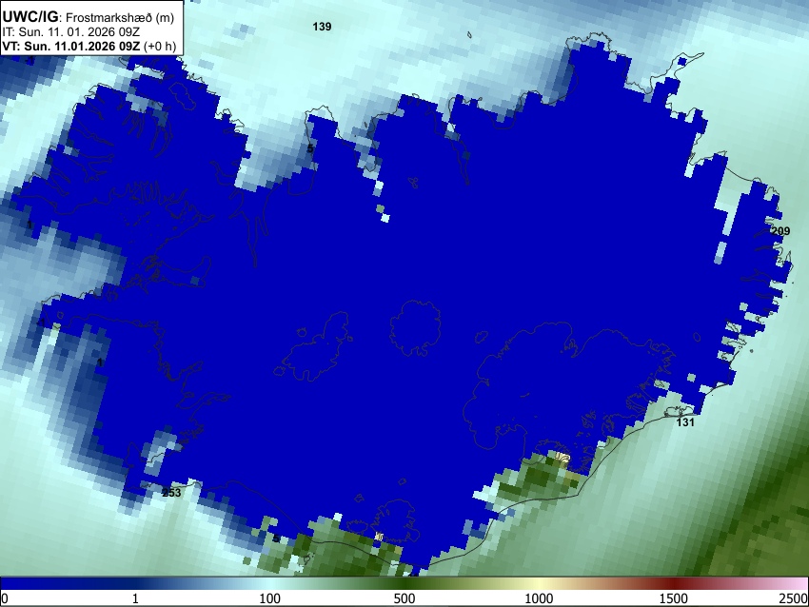809x607 pixels.
Task: Click the 'VT: Sun. 11.01.2026 09Z (+0 h)' line
Action: [89, 46]
